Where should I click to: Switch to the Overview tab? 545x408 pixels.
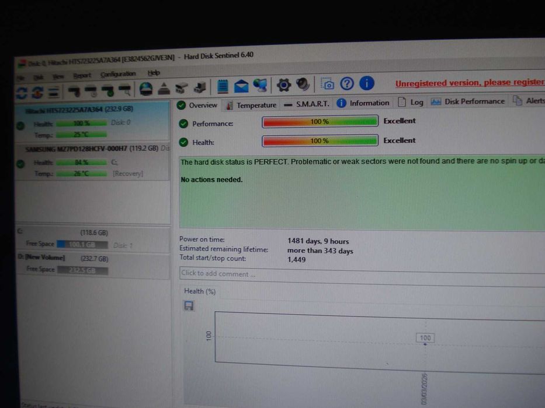(197, 105)
